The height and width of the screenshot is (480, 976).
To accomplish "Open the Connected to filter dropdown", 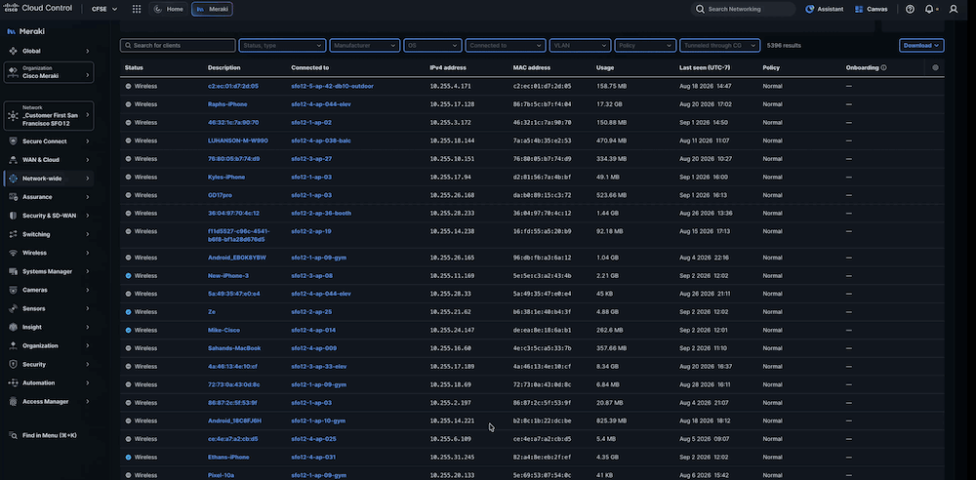I will 506,46.
